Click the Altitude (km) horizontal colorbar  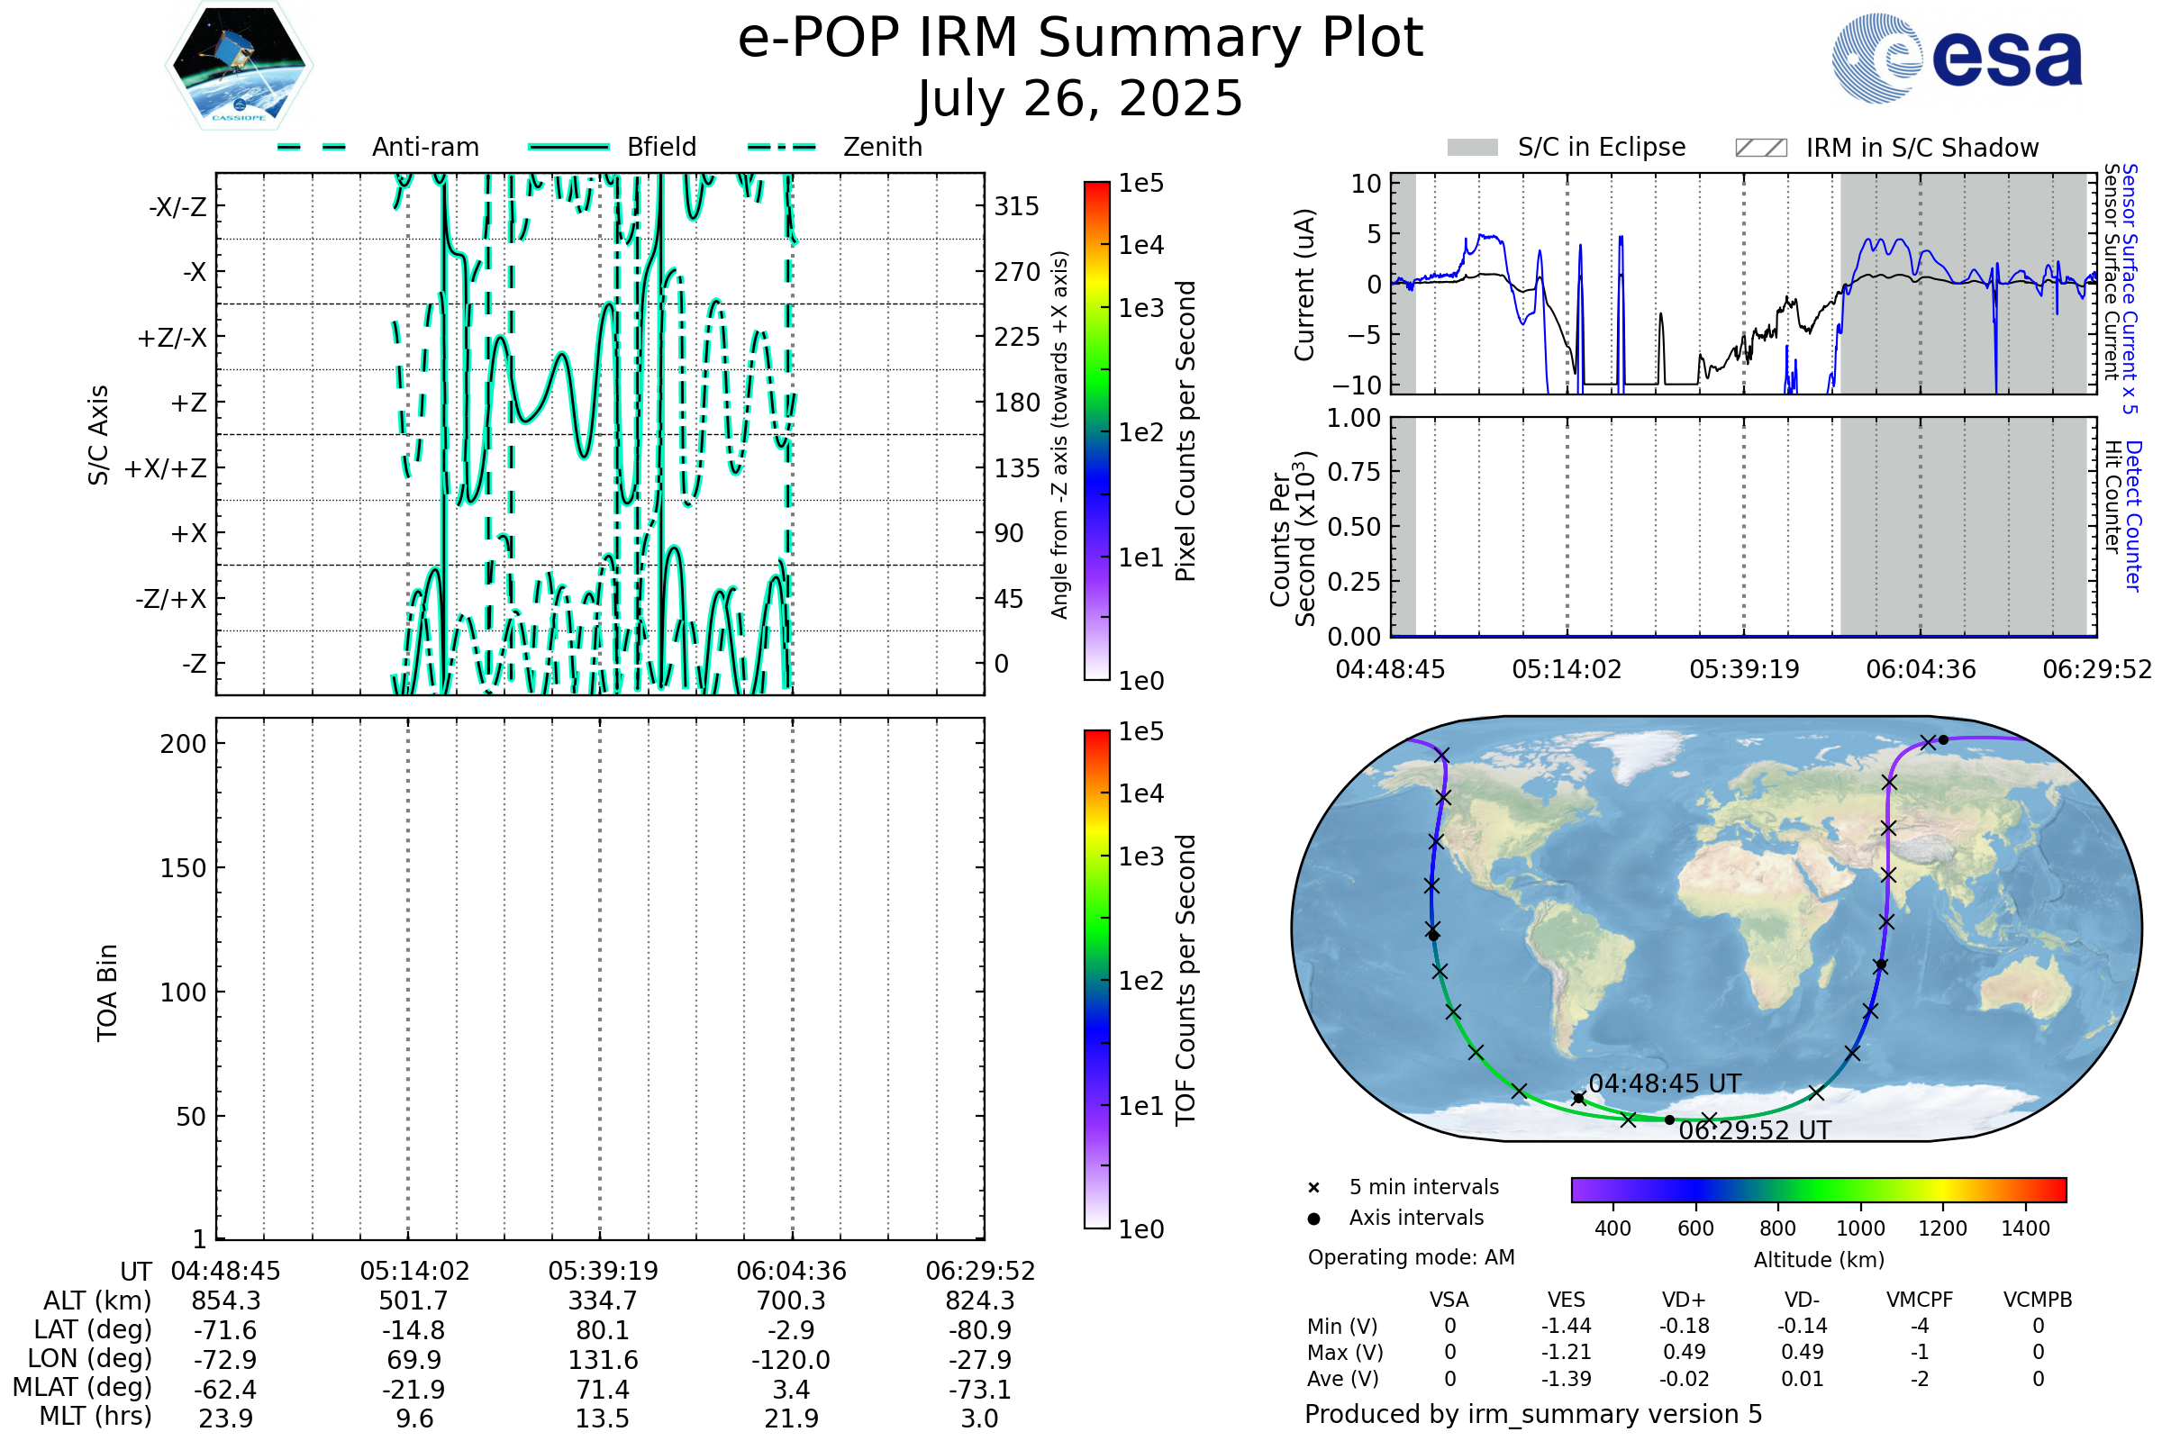coord(1818,1189)
